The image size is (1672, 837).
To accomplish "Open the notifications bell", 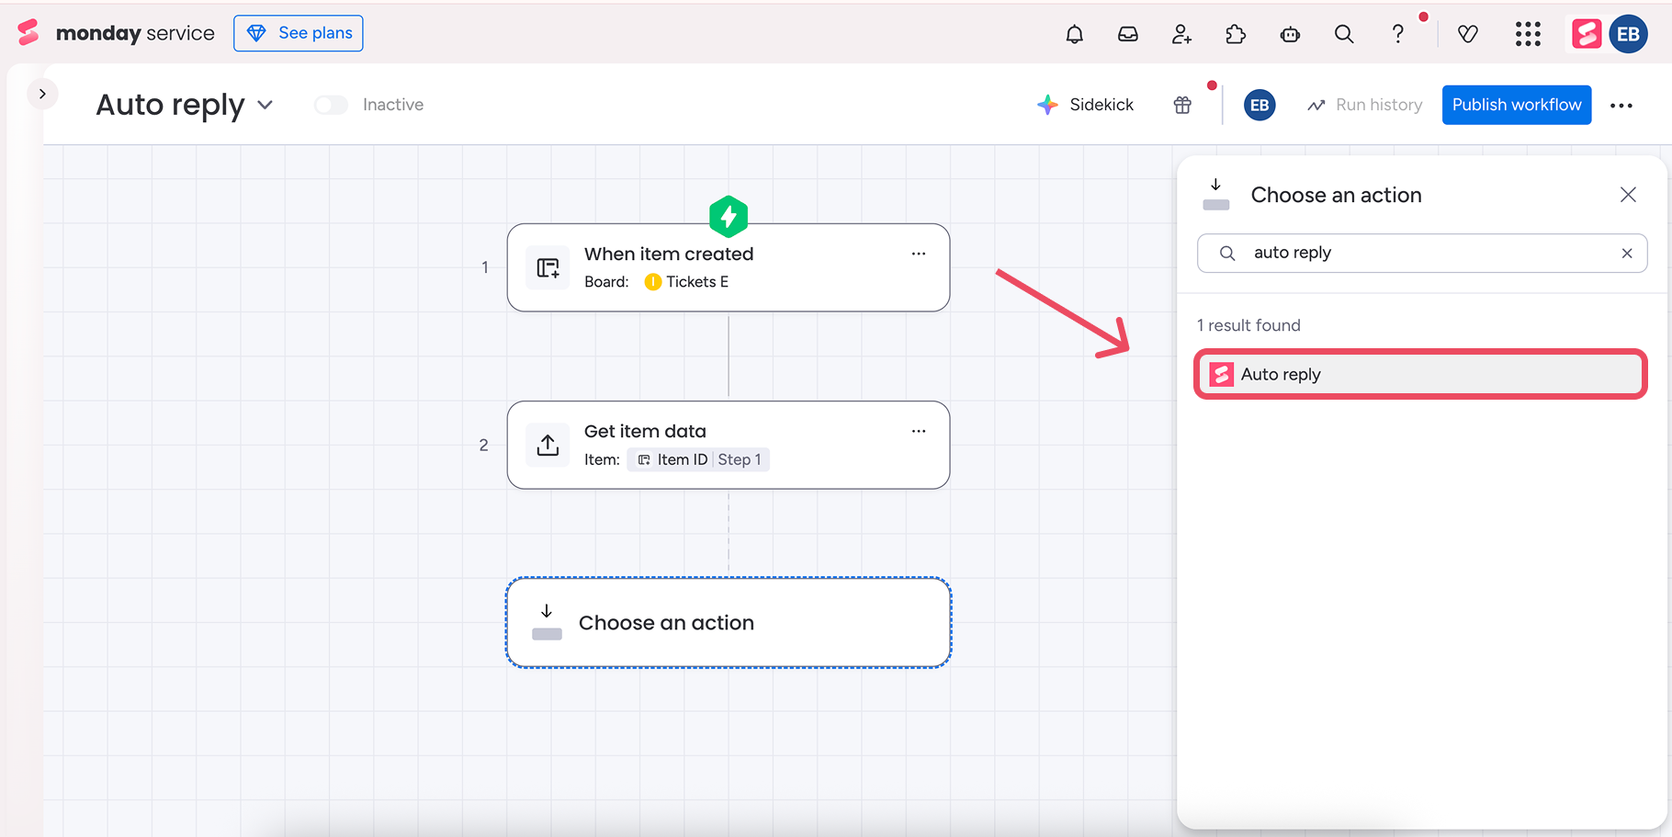I will pyautogui.click(x=1074, y=34).
